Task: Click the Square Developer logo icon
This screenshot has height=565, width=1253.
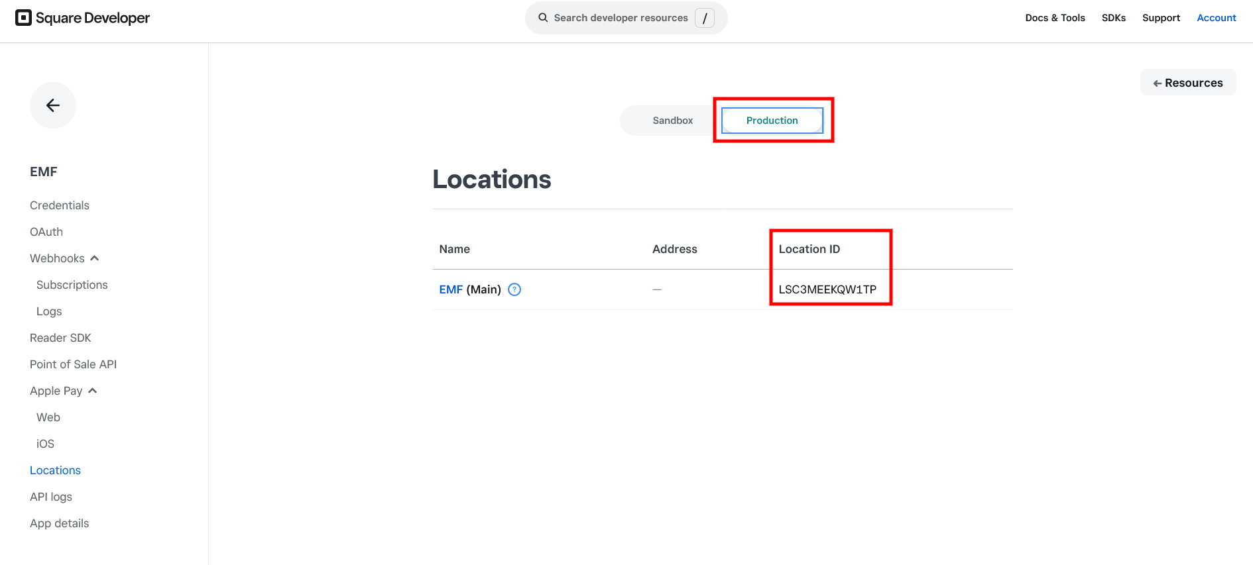Action: coord(24,18)
